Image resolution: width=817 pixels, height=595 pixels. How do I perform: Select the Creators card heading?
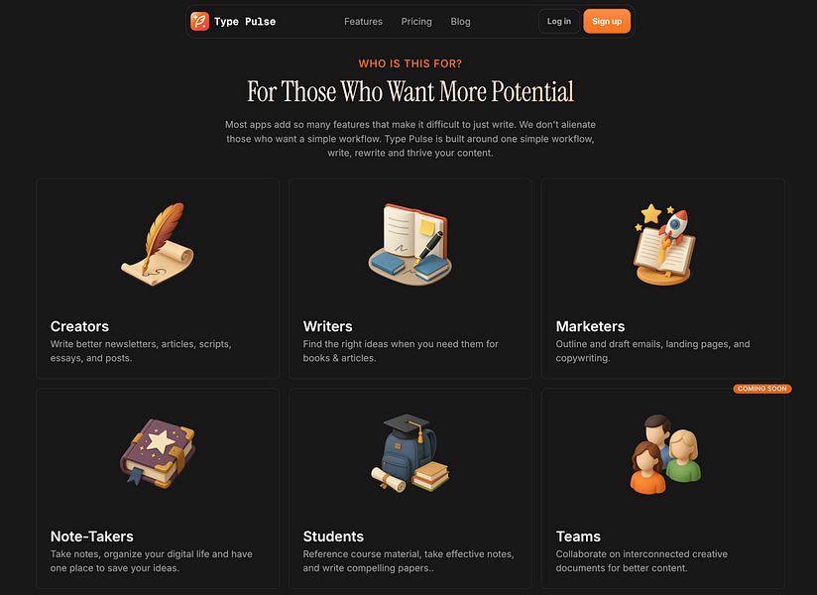(x=79, y=326)
